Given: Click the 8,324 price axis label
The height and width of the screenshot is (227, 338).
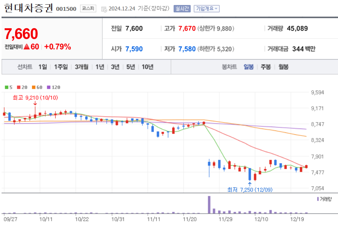Looking at the screenshot, I should tap(318, 140).
